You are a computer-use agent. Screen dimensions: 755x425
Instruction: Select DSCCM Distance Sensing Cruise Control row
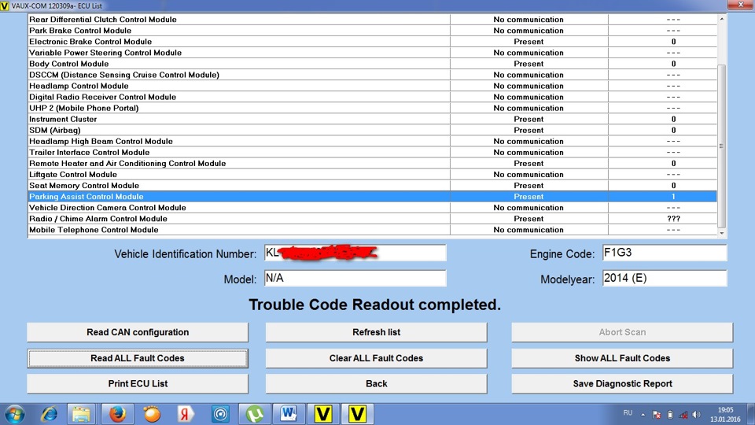tap(372, 75)
